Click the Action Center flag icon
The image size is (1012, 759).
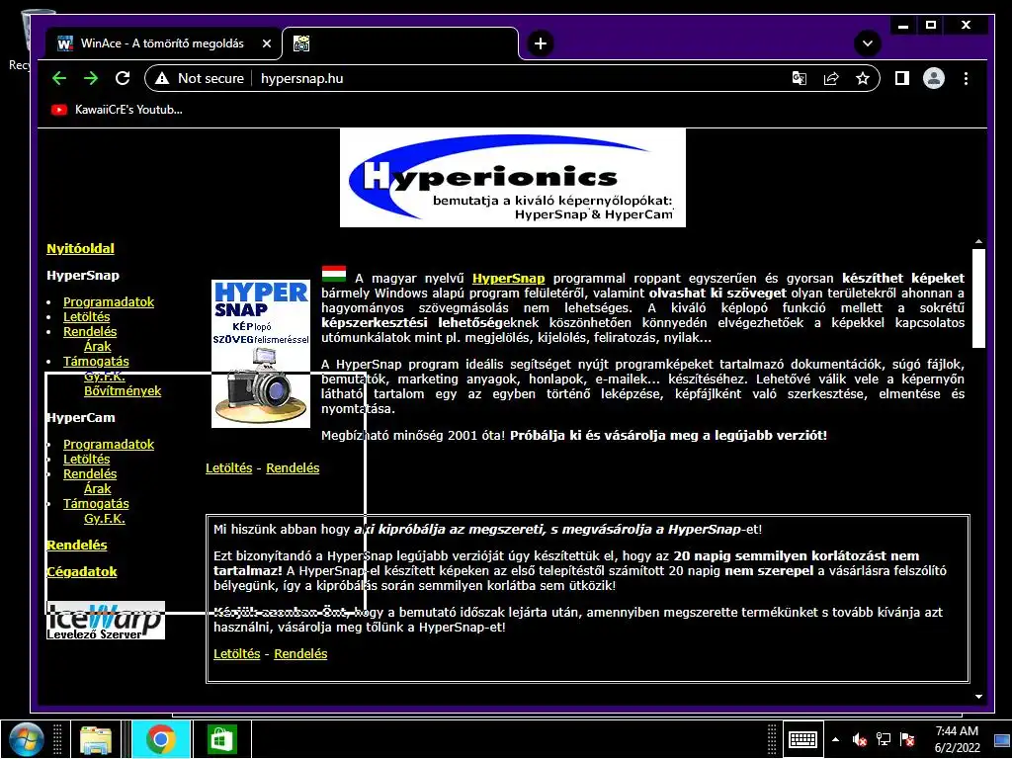pos(907,739)
